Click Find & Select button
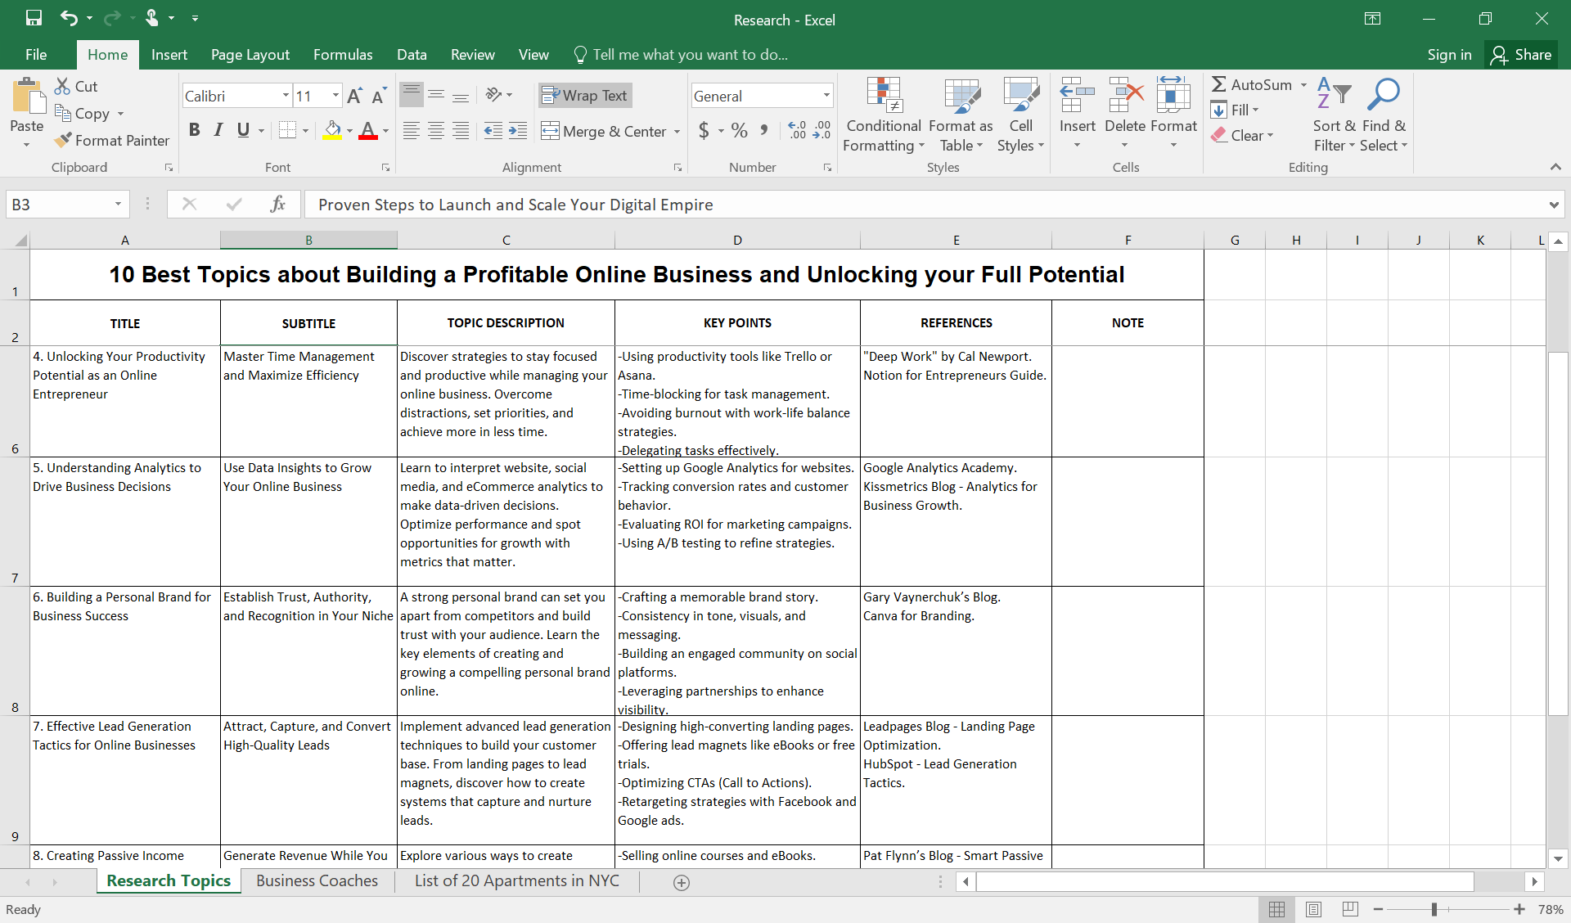 1384,115
